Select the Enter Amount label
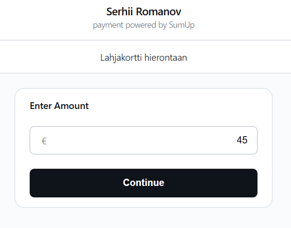 click(59, 106)
